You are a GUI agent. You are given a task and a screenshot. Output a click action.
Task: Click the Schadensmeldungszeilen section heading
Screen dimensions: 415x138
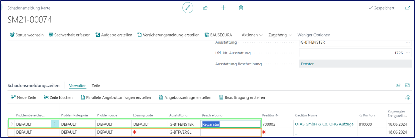pyautogui.click(x=34, y=86)
